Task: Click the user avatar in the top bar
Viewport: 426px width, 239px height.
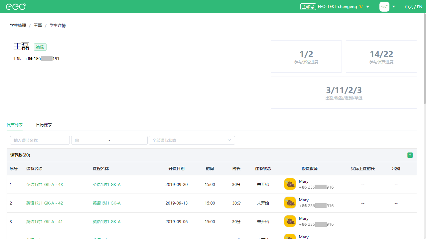Action: 384,7
